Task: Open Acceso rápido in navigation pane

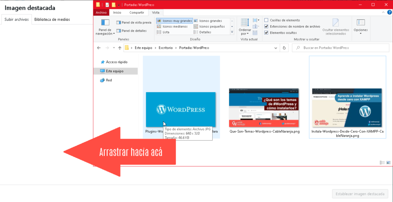Action: coord(114,62)
